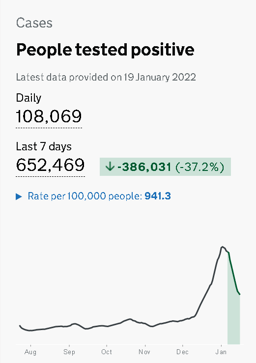
Task: Click the 941.3 rate value
Action: tap(158, 196)
